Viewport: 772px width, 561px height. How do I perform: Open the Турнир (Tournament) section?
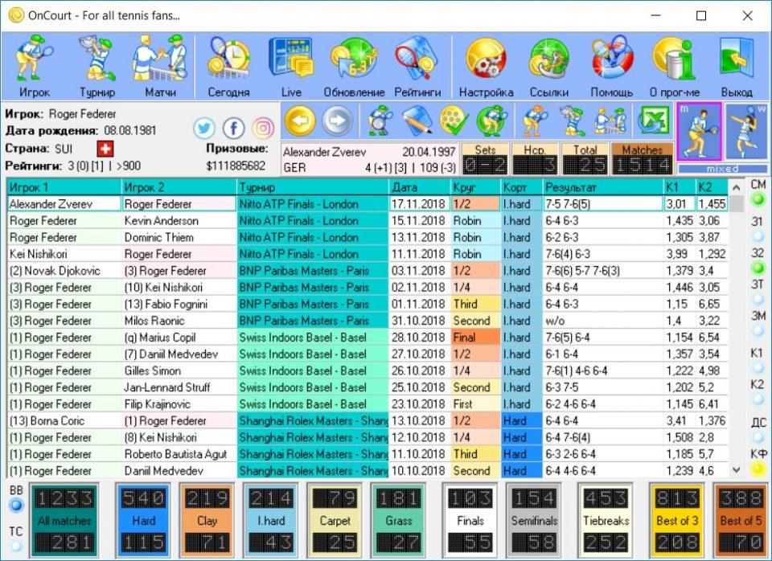(96, 67)
